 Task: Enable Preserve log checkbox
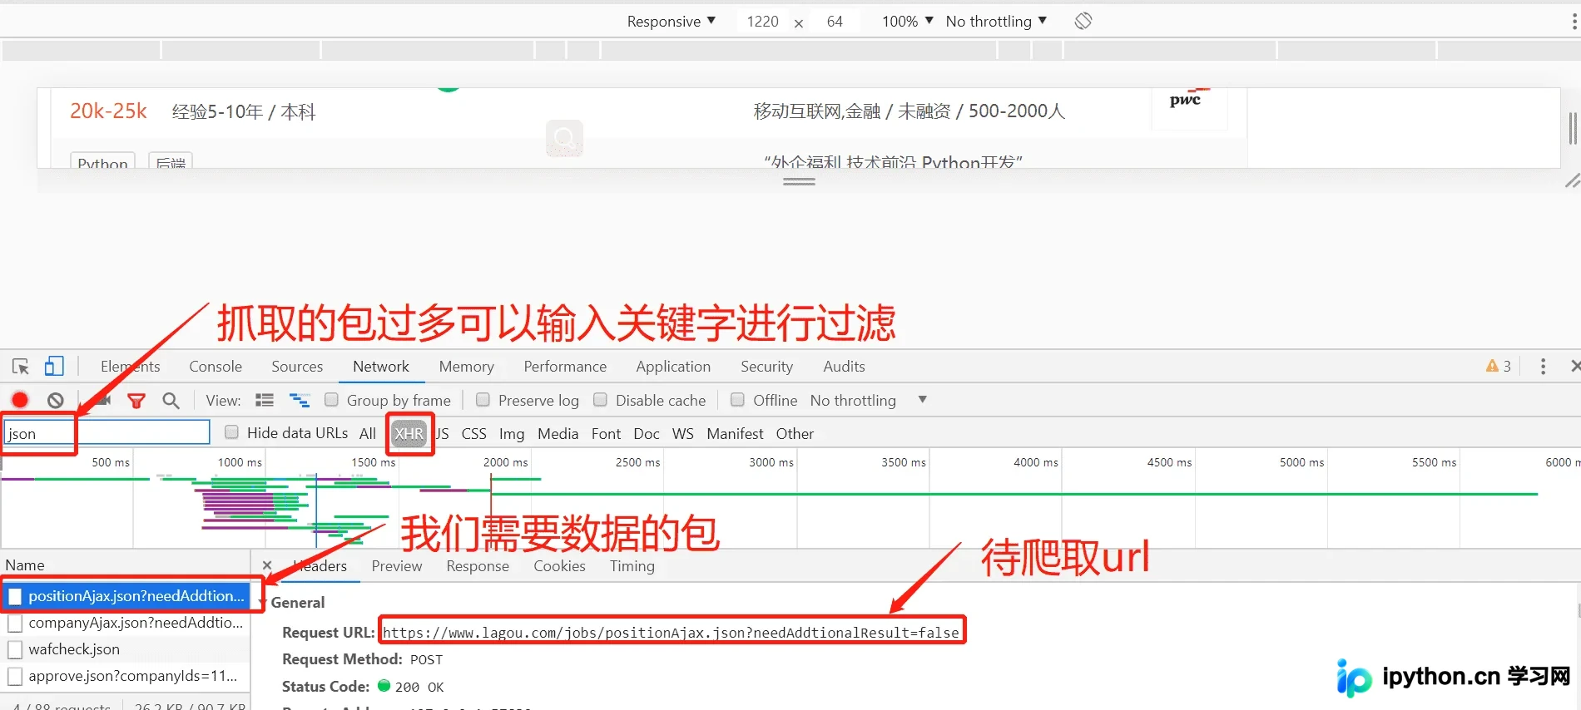[483, 400]
